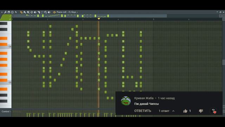The image size is (225, 127).
Task: Open the 'Piano roll - FL Keys' channel selector
Action: 67,12
